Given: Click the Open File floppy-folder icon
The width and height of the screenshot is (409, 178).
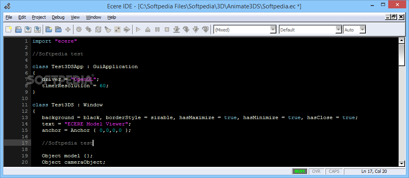Looking at the screenshot, I should [18, 29].
